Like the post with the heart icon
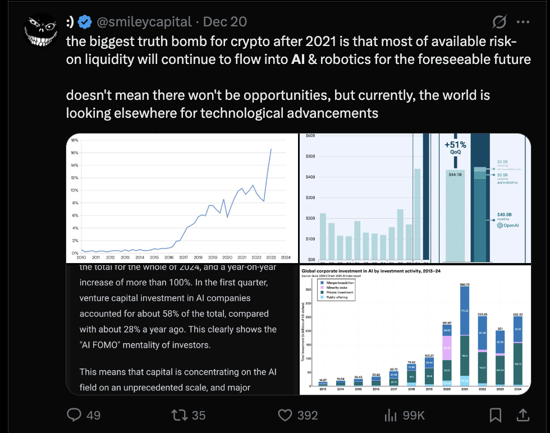550x433 pixels. 285,415
